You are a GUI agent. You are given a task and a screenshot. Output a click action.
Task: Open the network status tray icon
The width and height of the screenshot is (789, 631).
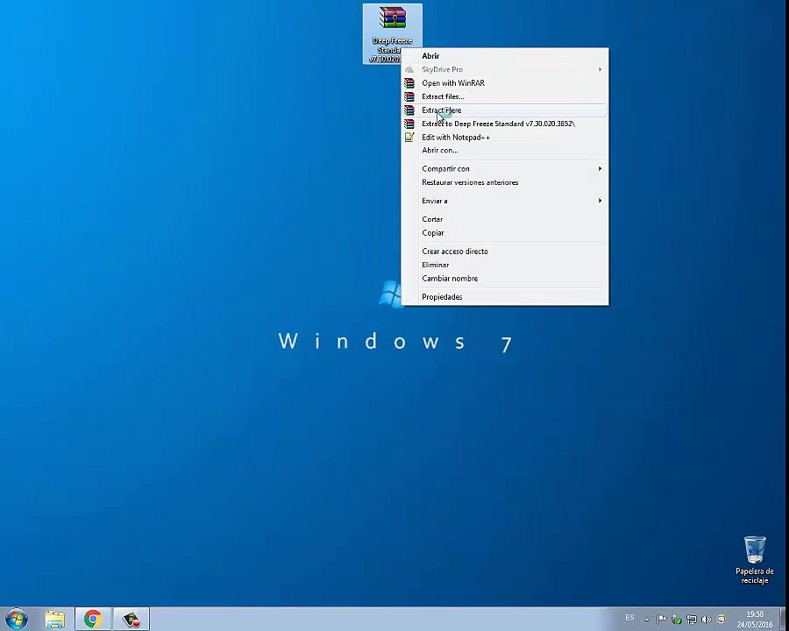click(692, 619)
